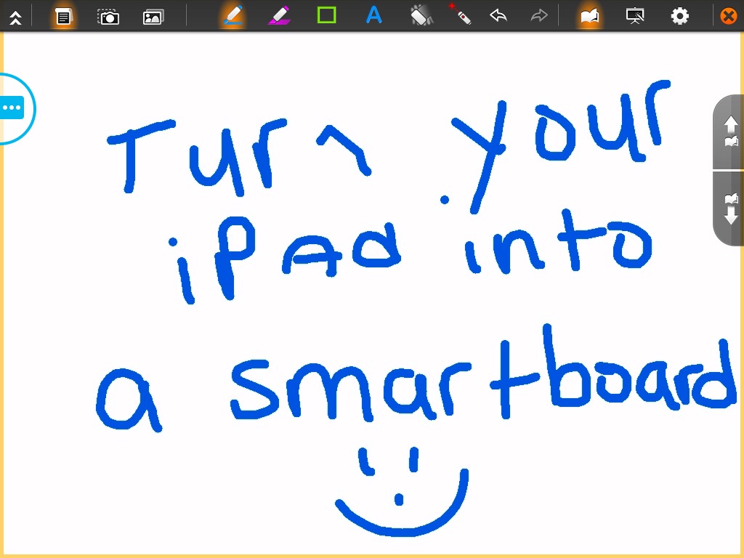Go to next page with down arrow
This screenshot has width=744, height=558.
[730, 209]
